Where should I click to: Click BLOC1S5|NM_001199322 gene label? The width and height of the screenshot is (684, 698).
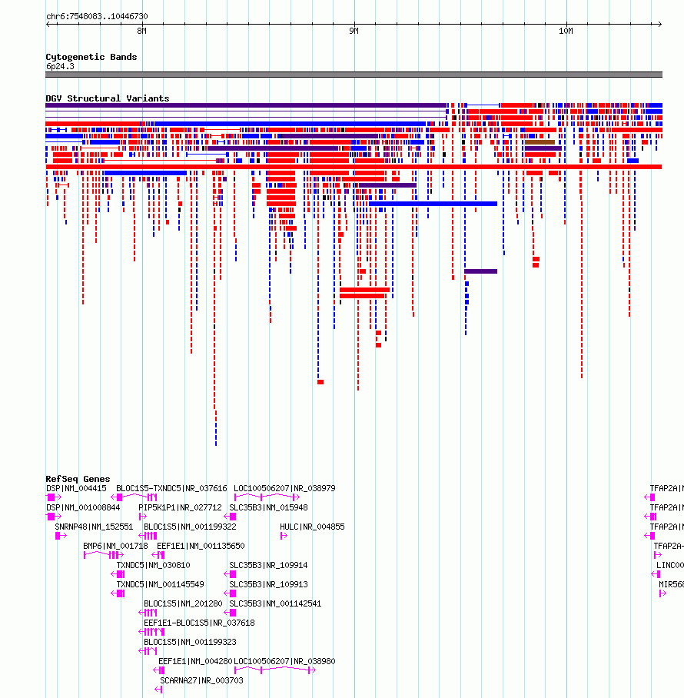190,527
